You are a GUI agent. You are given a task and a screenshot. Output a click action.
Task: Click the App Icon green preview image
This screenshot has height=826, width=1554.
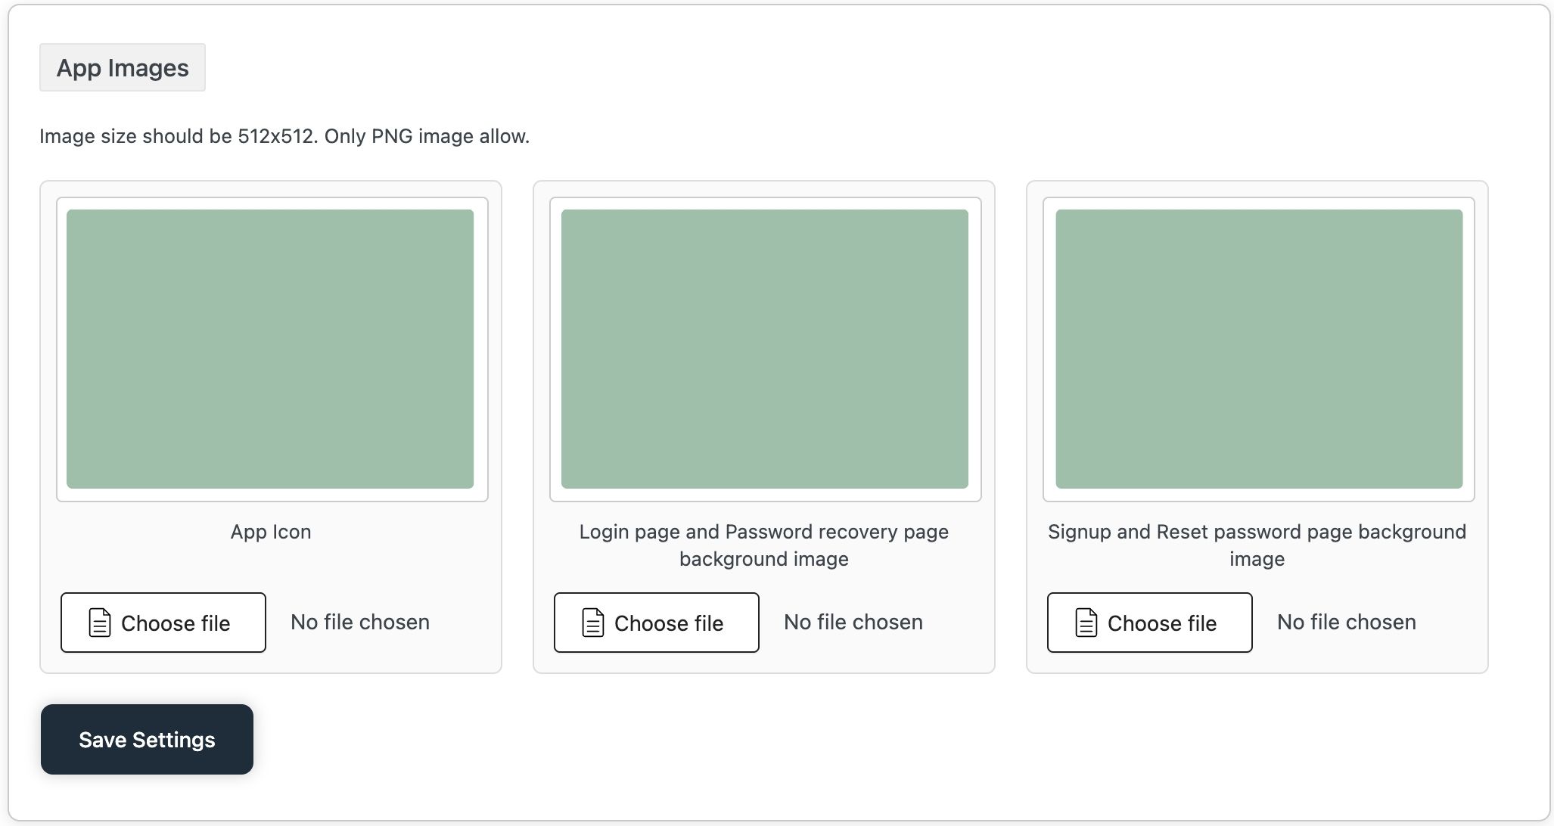(270, 349)
